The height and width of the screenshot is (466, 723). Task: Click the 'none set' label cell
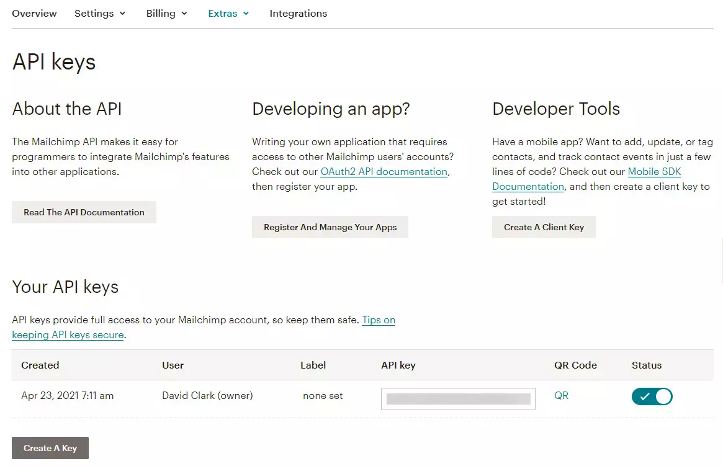(323, 395)
